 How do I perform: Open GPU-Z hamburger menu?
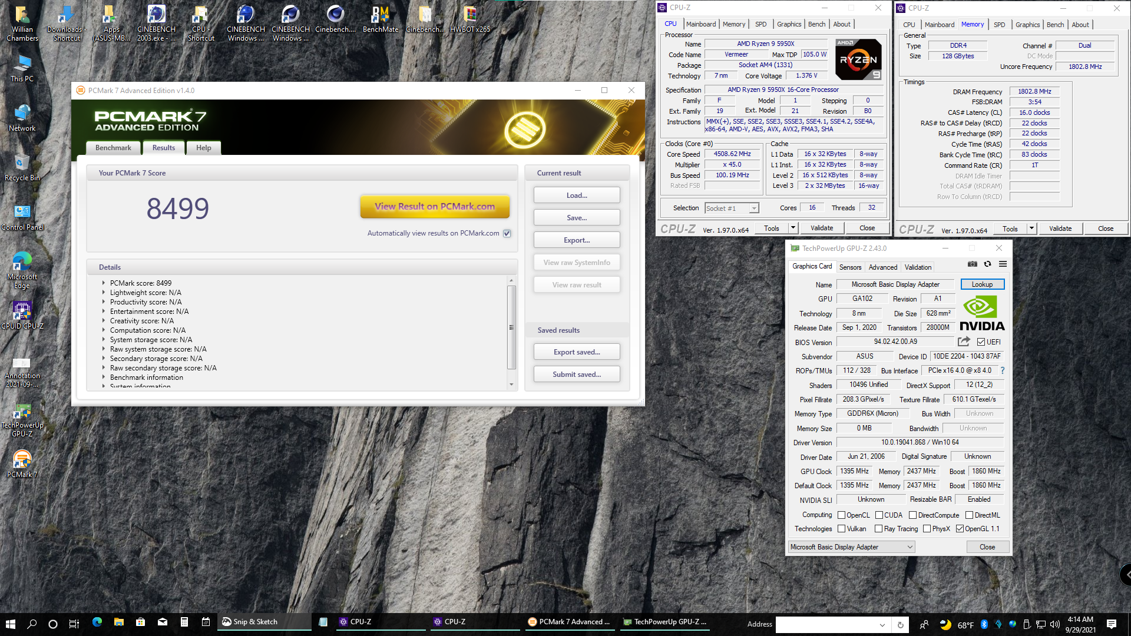point(1003,264)
